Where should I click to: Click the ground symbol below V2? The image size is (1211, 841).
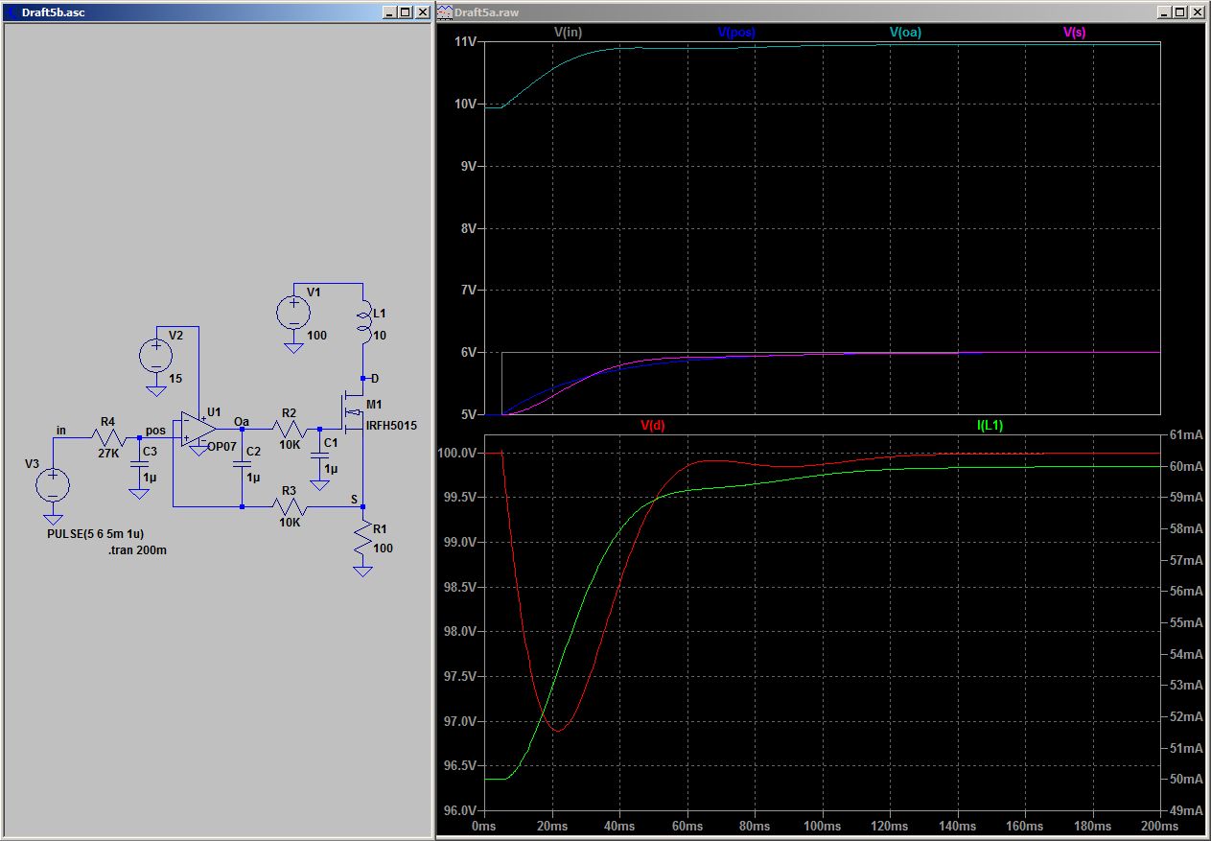154,391
